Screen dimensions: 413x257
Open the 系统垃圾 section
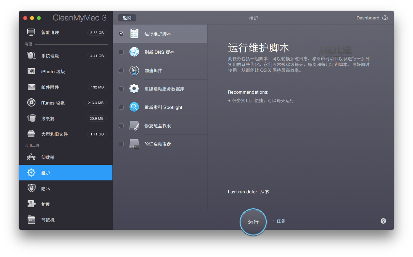pos(66,55)
